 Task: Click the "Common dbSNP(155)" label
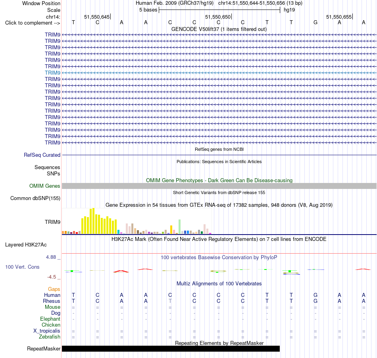pyautogui.click(x=35, y=198)
